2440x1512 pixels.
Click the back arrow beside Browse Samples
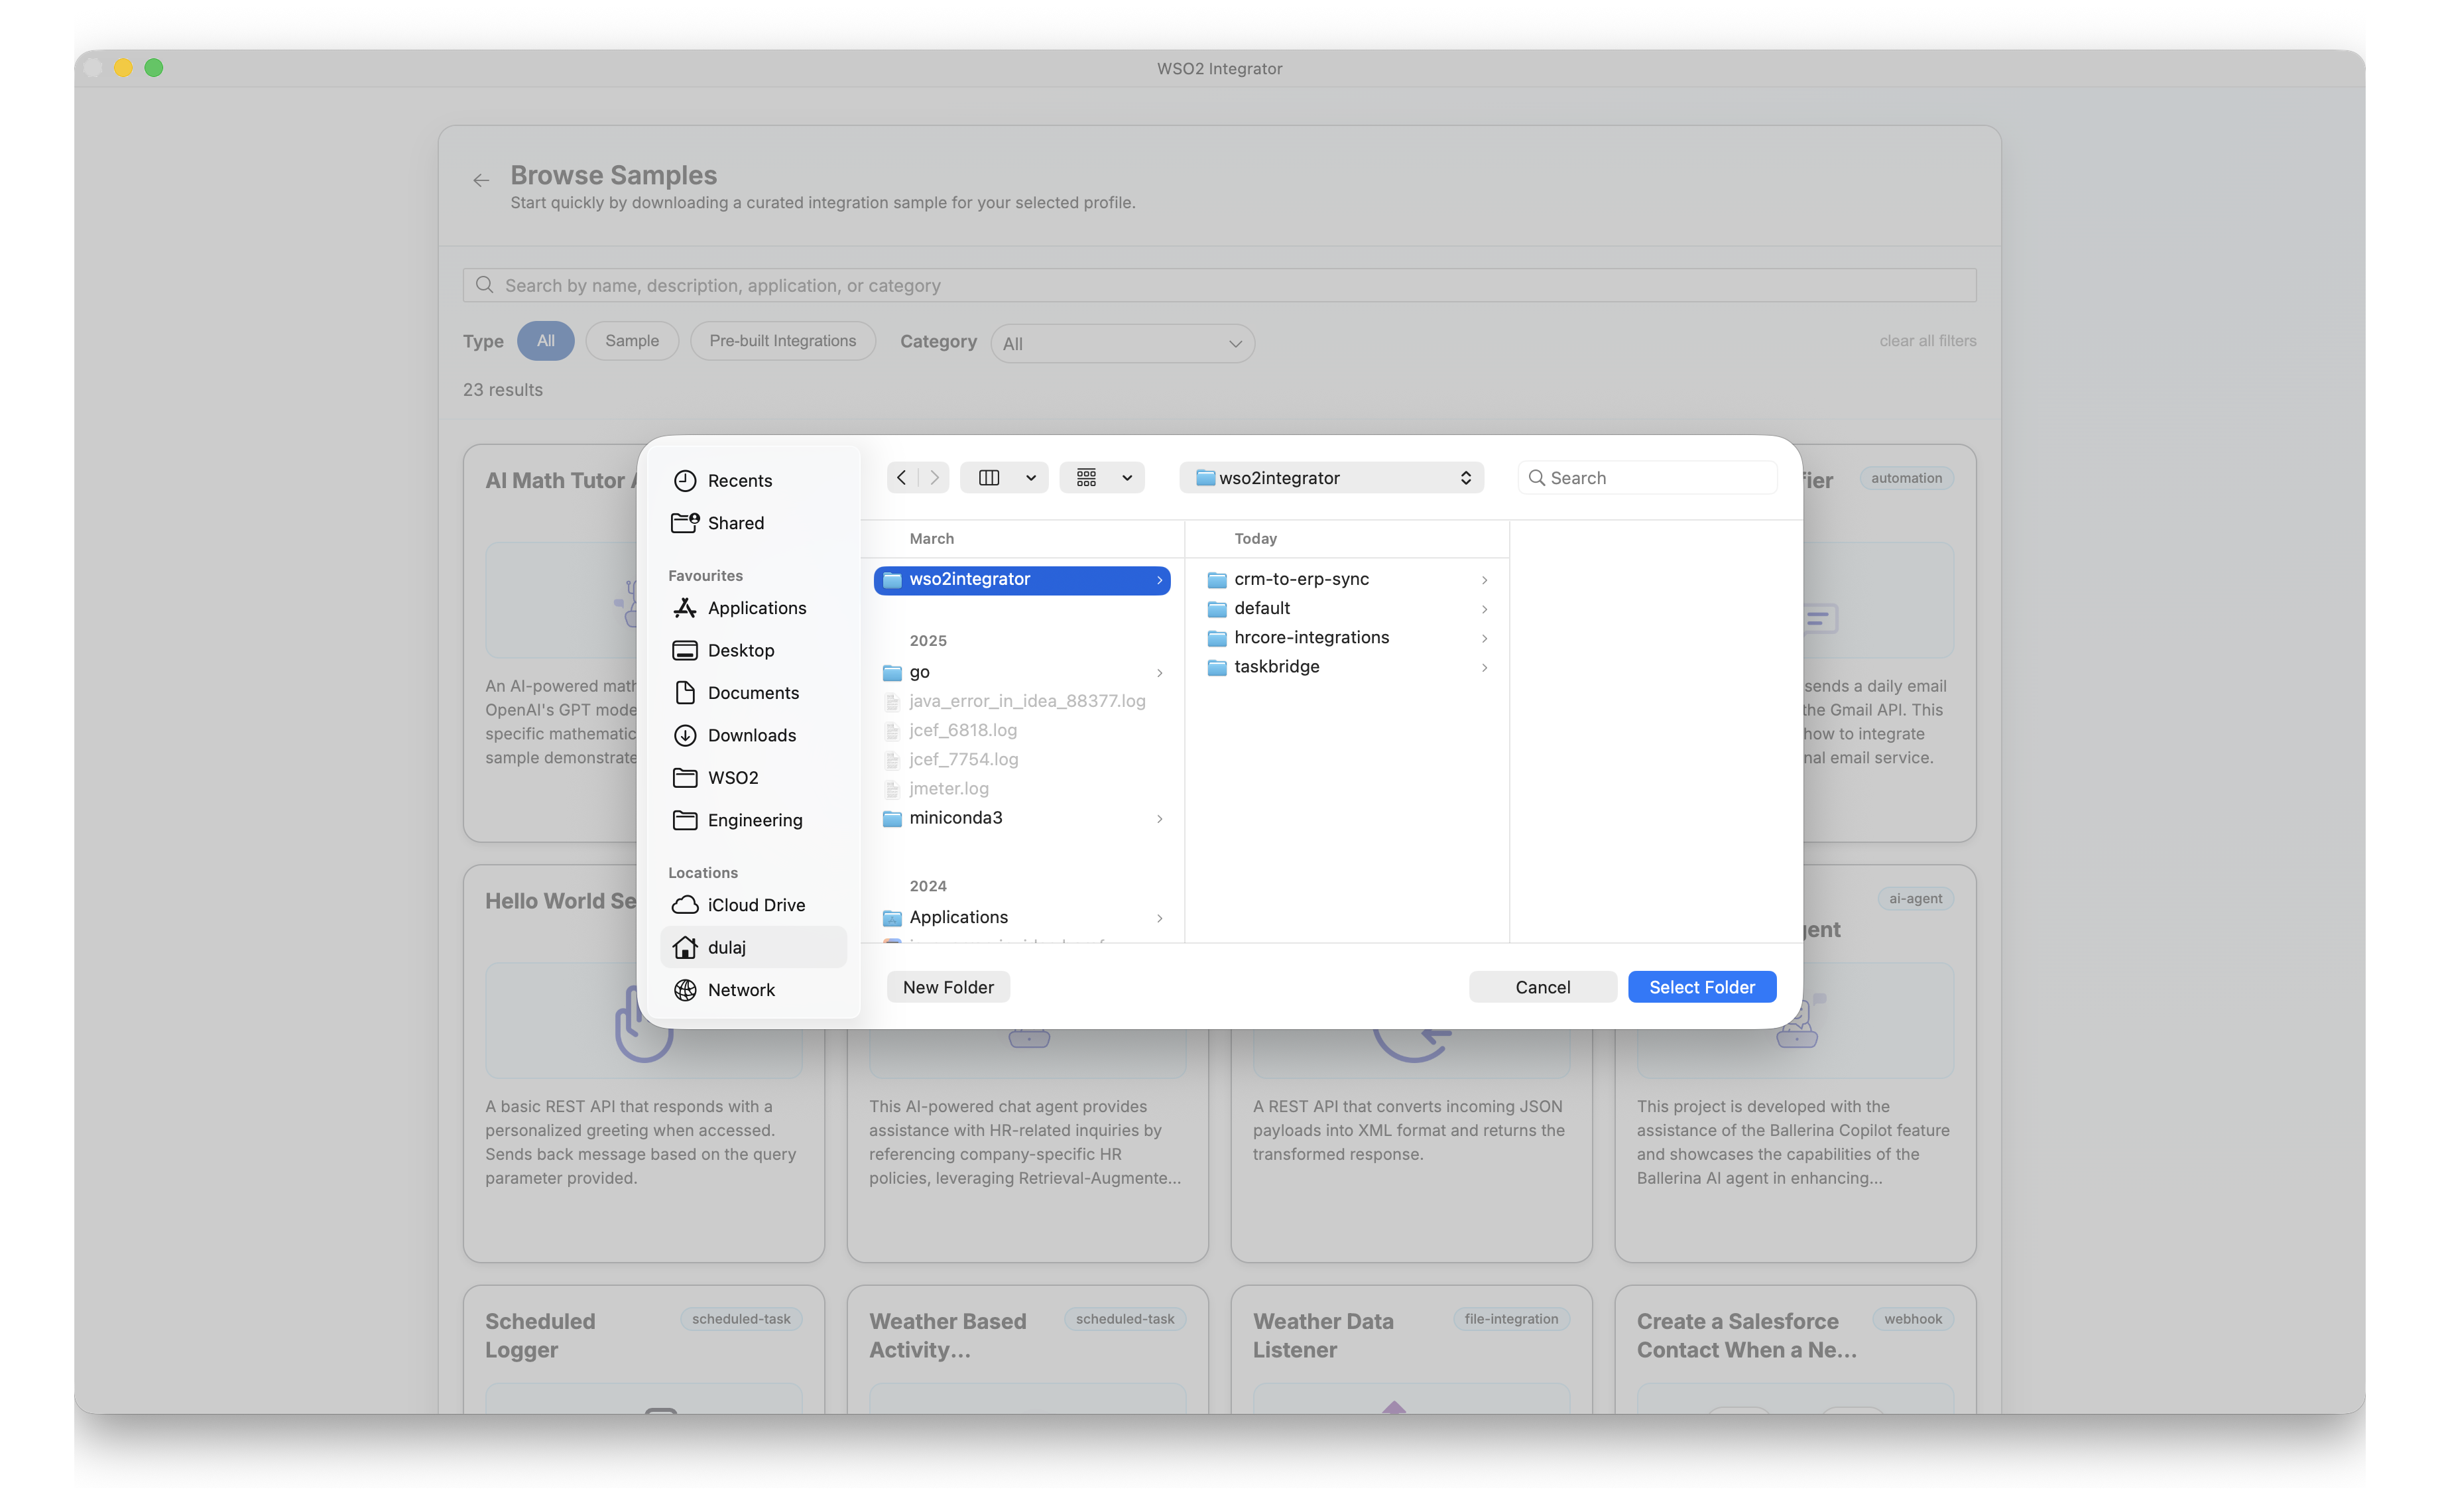coord(481,181)
